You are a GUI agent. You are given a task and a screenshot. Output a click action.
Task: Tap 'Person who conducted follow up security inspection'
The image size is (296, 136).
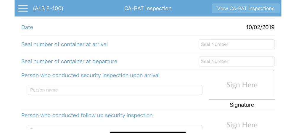click(x=87, y=115)
